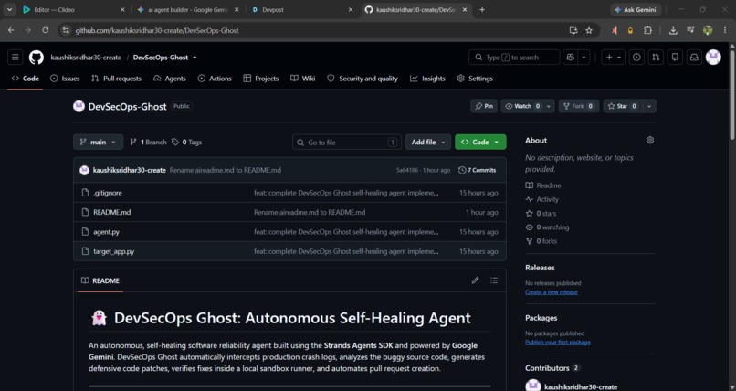736x391 pixels.
Task: Open Chrome three-dot menu
Action: 725,30
